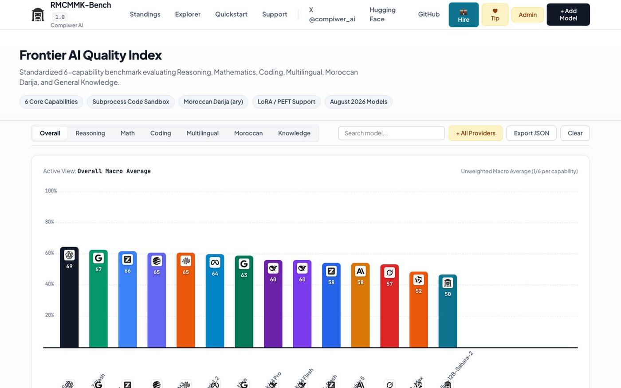Image resolution: width=621 pixels, height=388 pixels.
Task: Click the Google G icon in the 67 bar
Action: [x=98, y=258]
